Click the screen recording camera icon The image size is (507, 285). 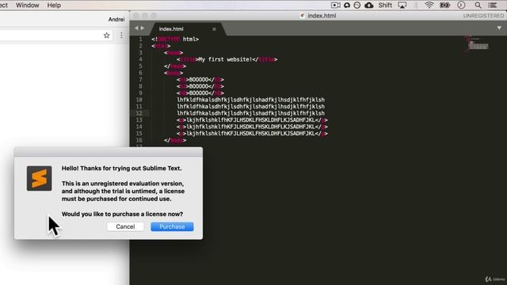pyautogui.click(x=336, y=6)
